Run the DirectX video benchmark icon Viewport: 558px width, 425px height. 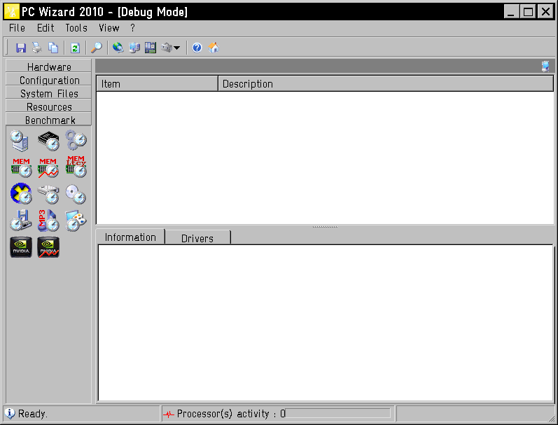[x=21, y=194]
